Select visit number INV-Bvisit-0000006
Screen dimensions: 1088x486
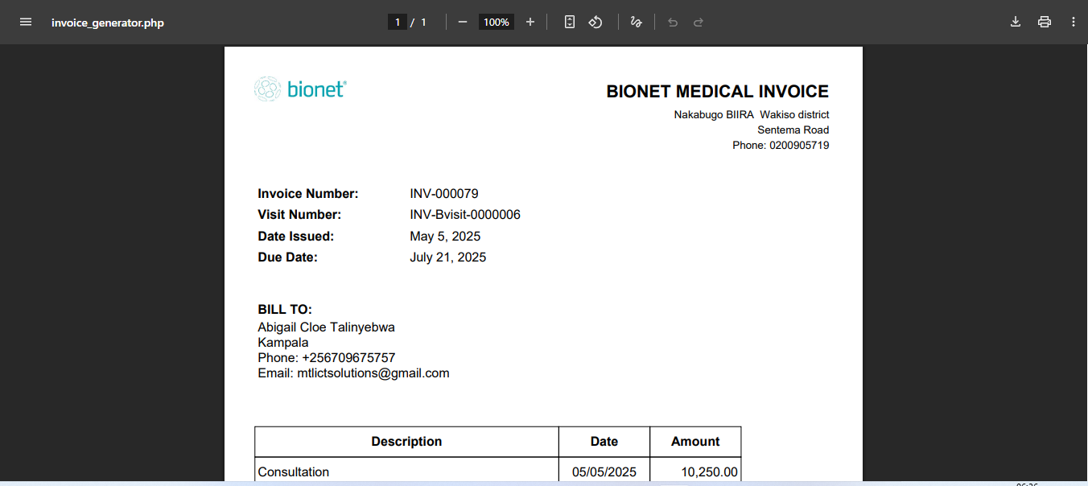465,215
